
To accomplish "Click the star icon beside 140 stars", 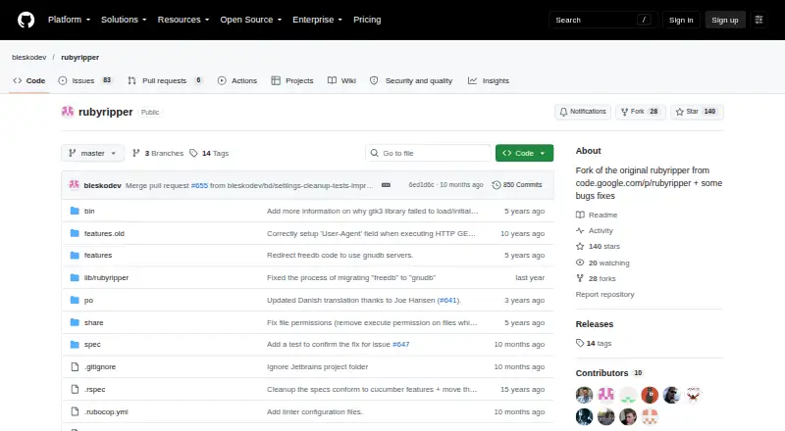I will [580, 247].
